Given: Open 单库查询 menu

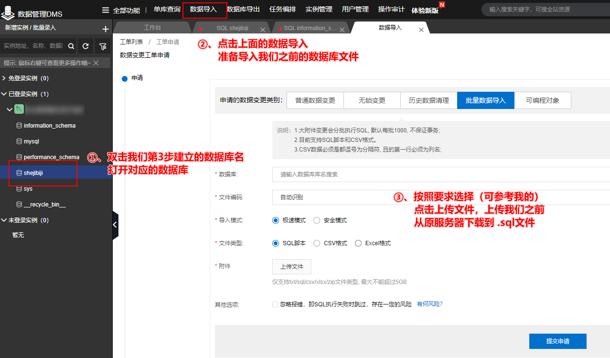Looking at the screenshot, I should click(167, 10).
